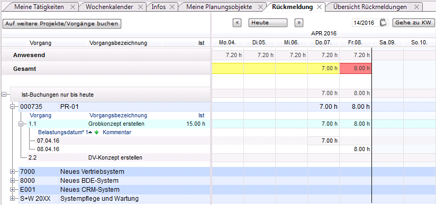The height and width of the screenshot is (205, 436).
Task: Click the sort arrow beside Belastungsdatum
Action: click(x=90, y=133)
